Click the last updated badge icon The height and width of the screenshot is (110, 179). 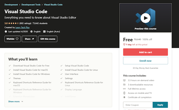[x=6, y=31]
